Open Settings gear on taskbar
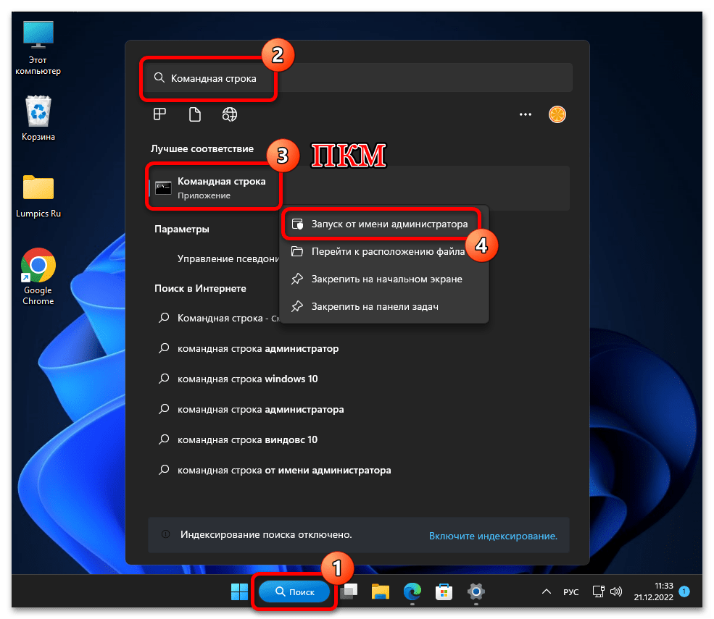714x619 pixels. 476,591
